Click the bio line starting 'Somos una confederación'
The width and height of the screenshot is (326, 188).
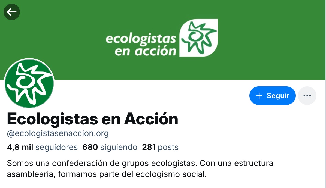pyautogui.click(x=140, y=163)
